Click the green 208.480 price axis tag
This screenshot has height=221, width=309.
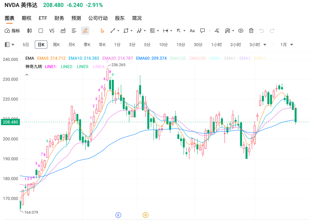click(11, 122)
